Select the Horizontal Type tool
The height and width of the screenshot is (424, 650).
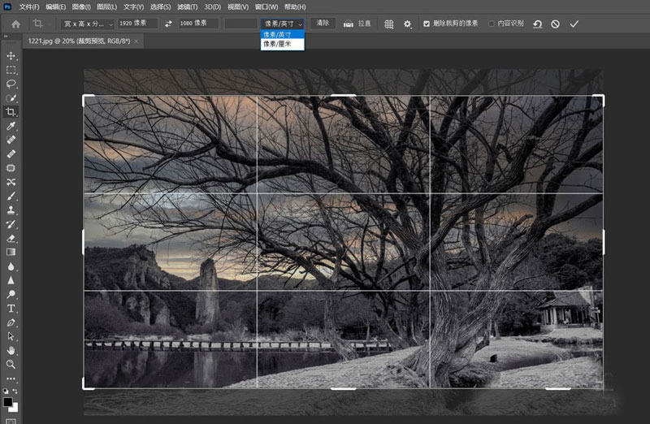(x=11, y=309)
